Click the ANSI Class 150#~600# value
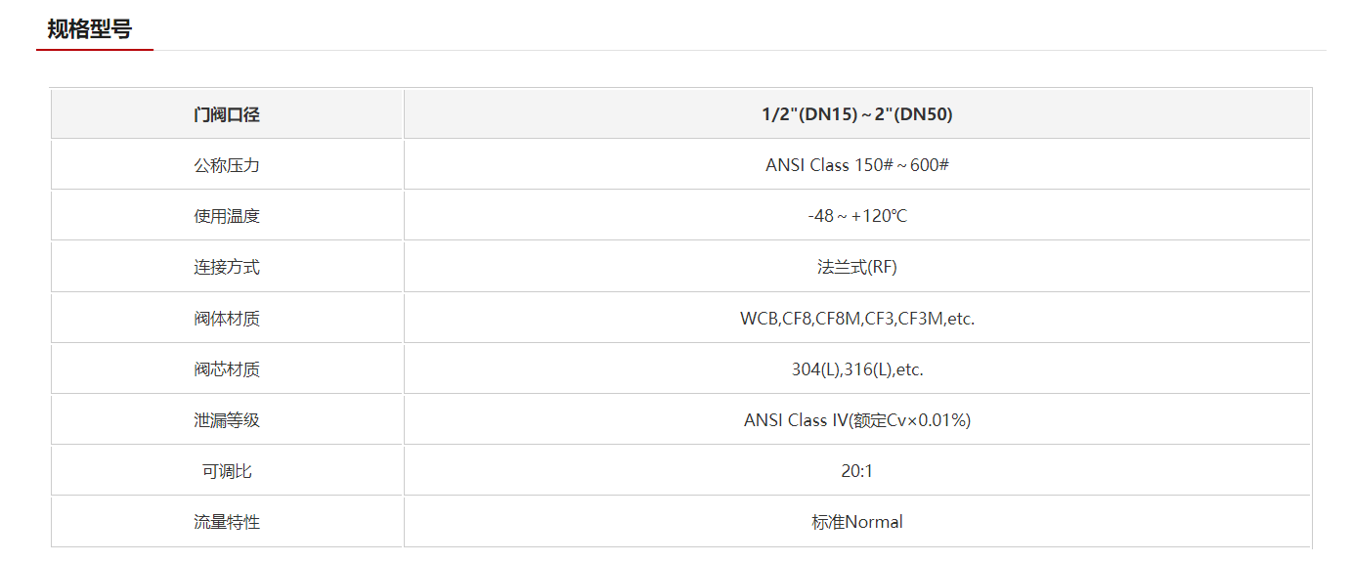 tap(857, 165)
